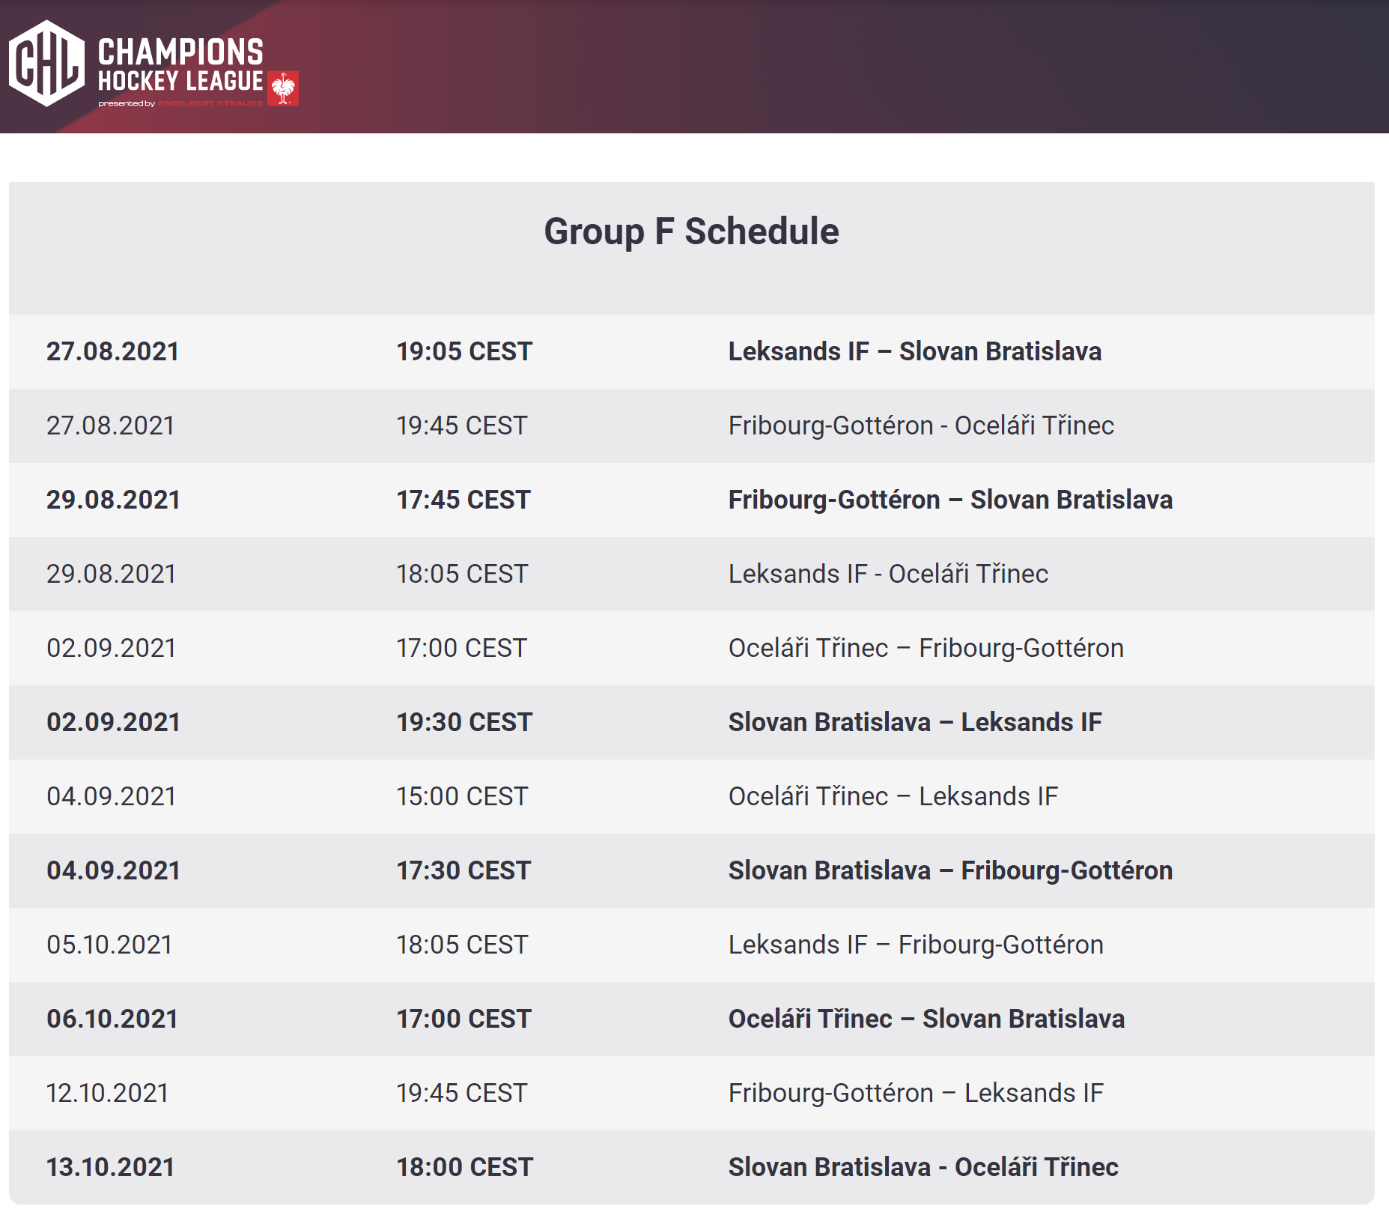The width and height of the screenshot is (1389, 1215).
Task: Select the Fribourg-Gottéron – Leksands IF game
Action: tap(916, 1093)
